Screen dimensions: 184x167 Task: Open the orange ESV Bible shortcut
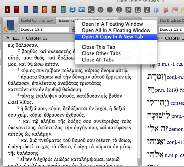click(x=45, y=10)
